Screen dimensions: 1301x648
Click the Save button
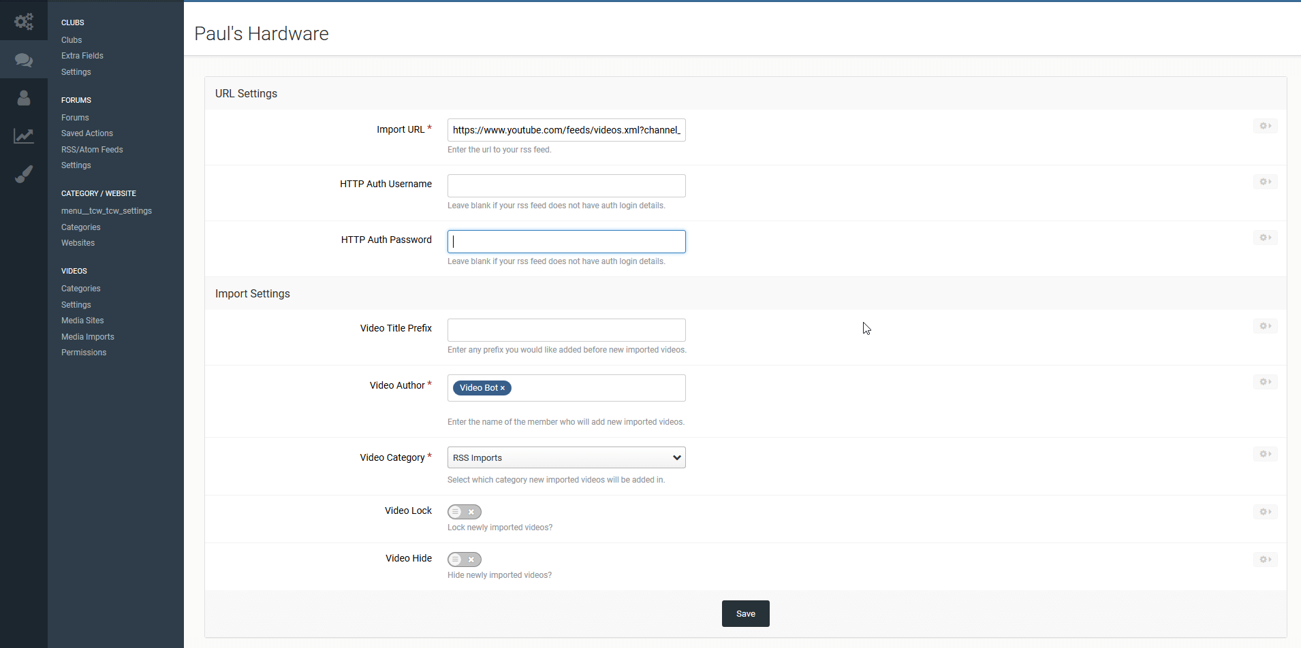coord(745,613)
